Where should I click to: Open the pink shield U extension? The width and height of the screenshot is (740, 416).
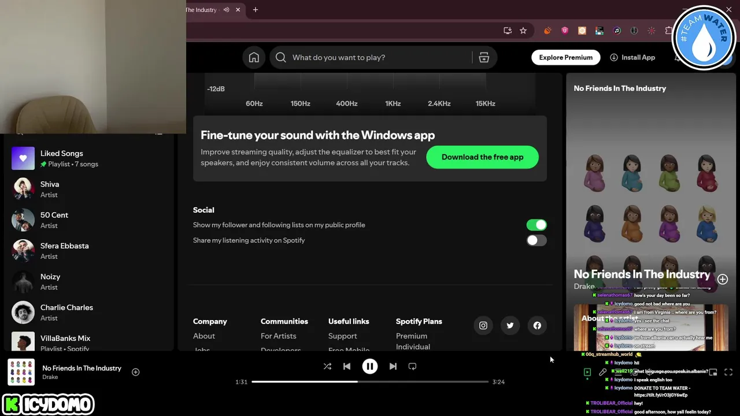point(565,31)
